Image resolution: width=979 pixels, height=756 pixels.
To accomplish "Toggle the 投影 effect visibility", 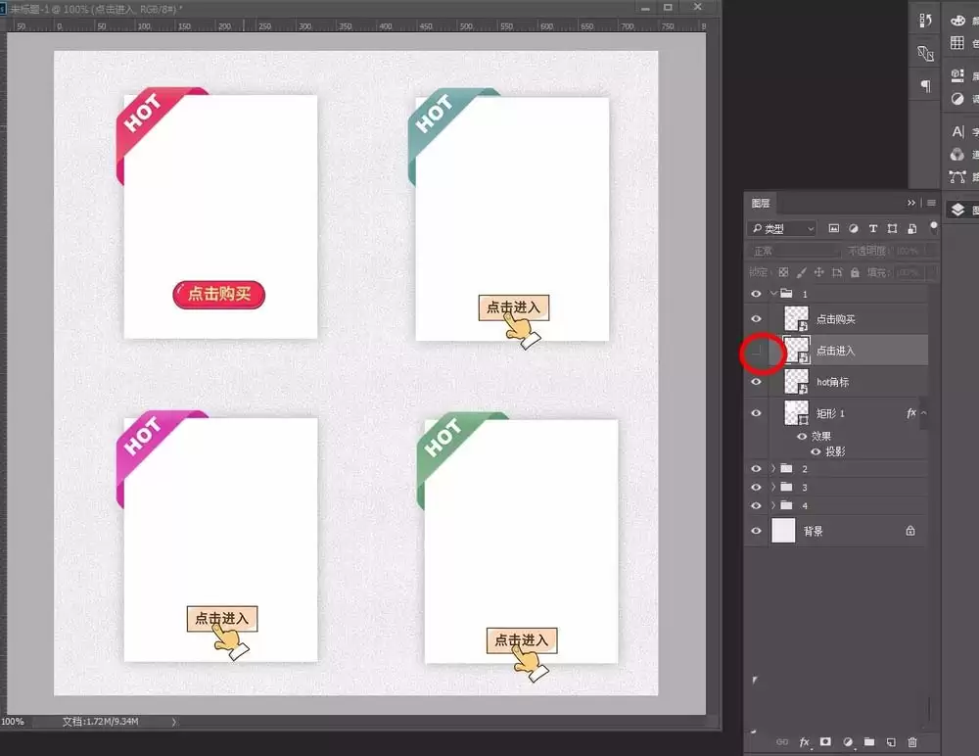I will click(x=816, y=451).
